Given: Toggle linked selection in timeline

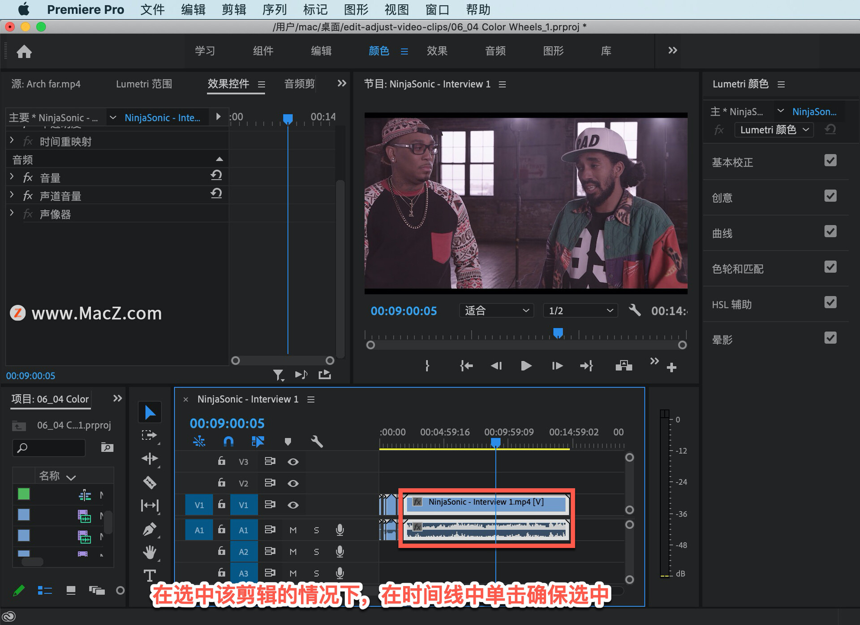Looking at the screenshot, I should coord(258,442).
